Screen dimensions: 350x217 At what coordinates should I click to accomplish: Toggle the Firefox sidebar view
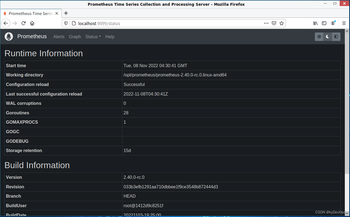[324, 23]
